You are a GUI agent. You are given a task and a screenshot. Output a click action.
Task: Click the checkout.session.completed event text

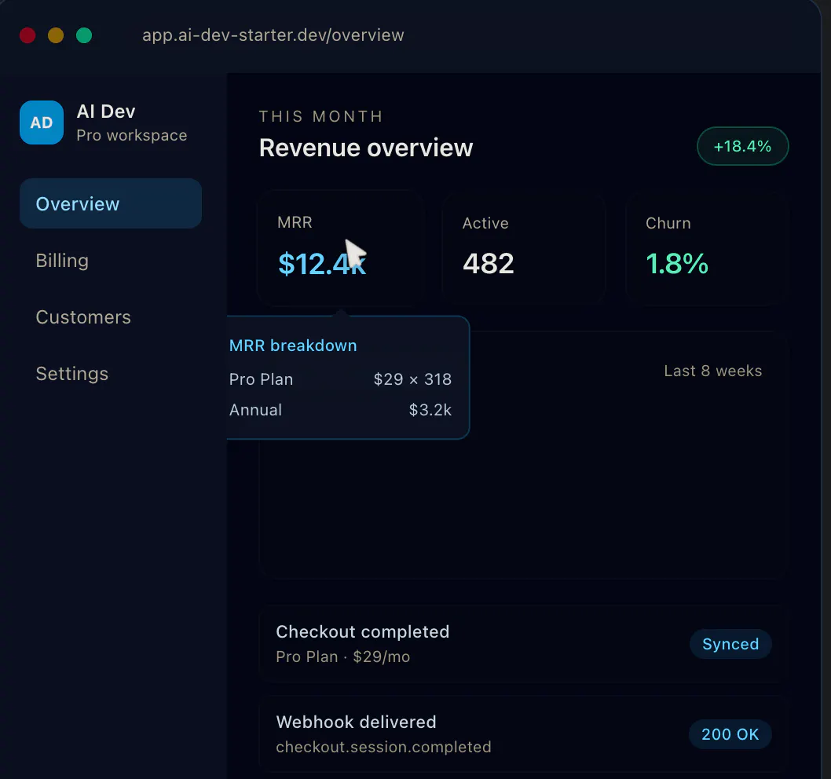point(384,747)
